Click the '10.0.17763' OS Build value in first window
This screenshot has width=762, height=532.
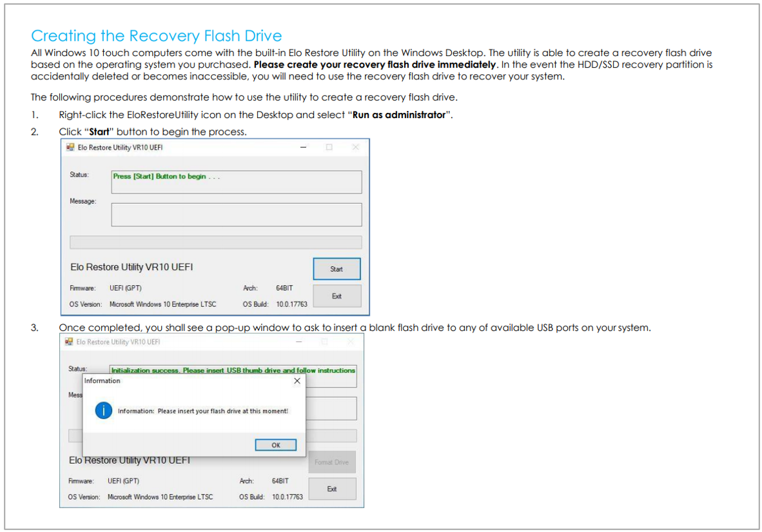tap(291, 304)
